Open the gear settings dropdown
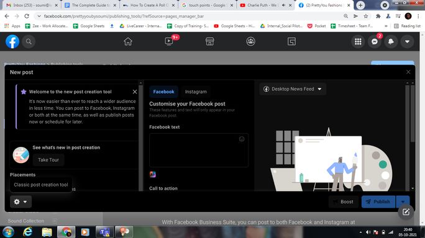The image size is (425, 238). coord(21,202)
